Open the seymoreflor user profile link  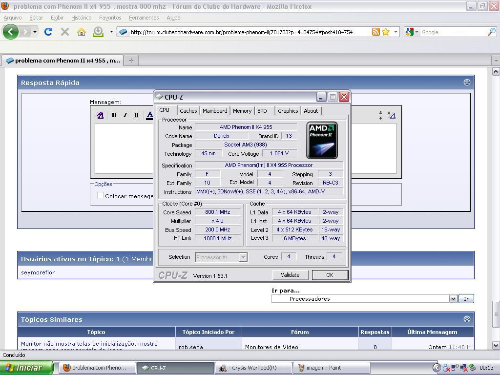pos(38,272)
